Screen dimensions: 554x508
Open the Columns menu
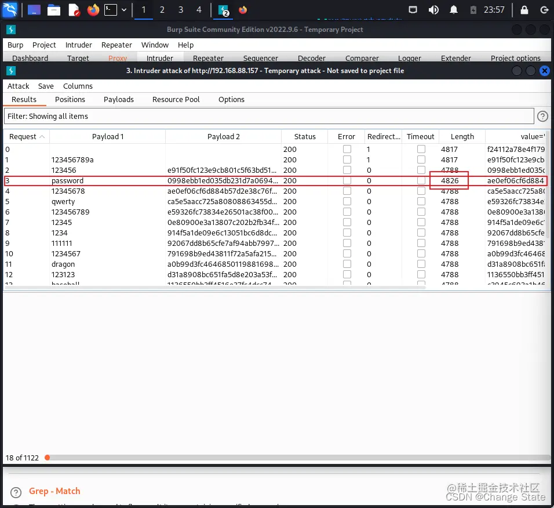[78, 86]
